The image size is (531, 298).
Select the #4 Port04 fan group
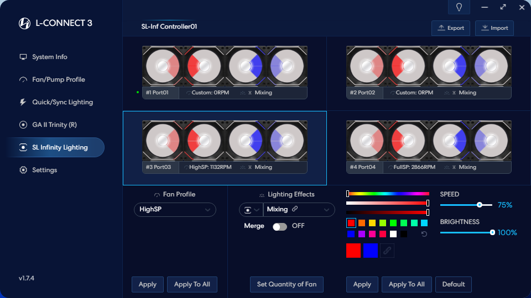(x=429, y=147)
